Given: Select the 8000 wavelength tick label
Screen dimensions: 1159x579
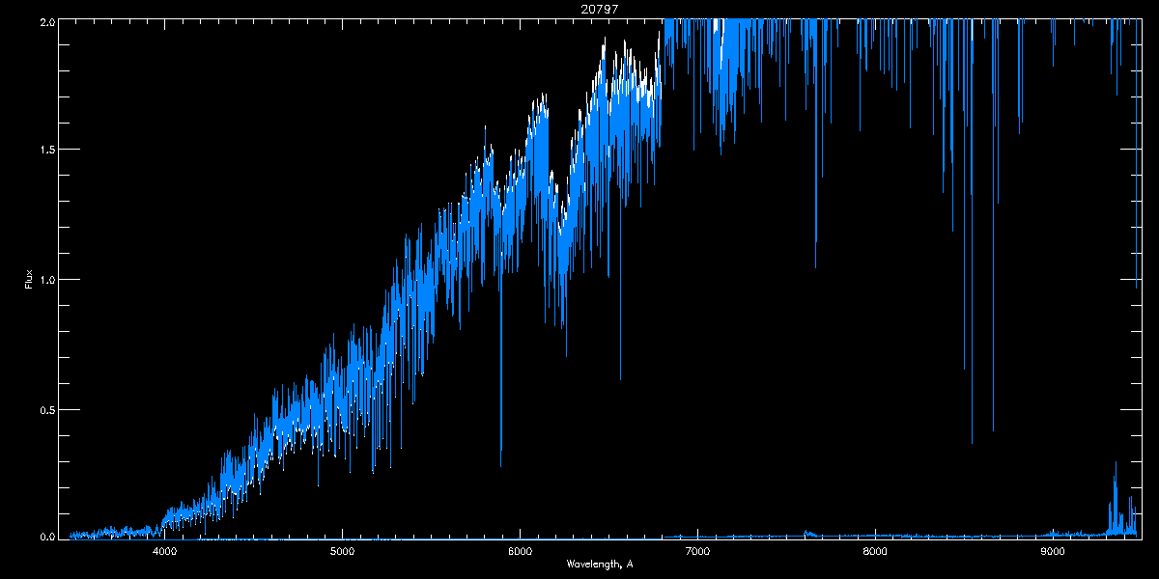Looking at the screenshot, I should (x=875, y=551).
